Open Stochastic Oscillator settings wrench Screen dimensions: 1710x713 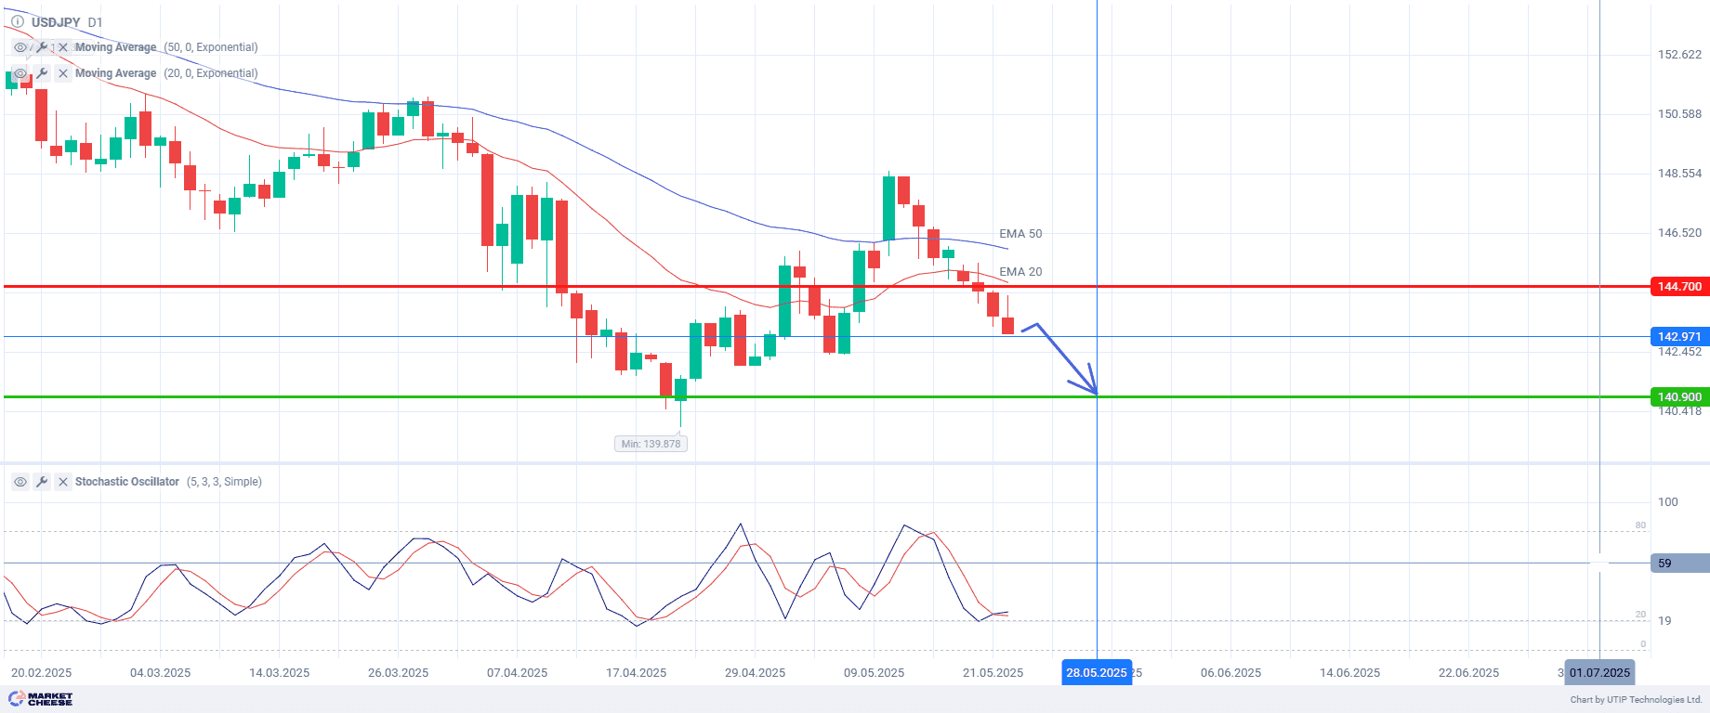coord(42,482)
